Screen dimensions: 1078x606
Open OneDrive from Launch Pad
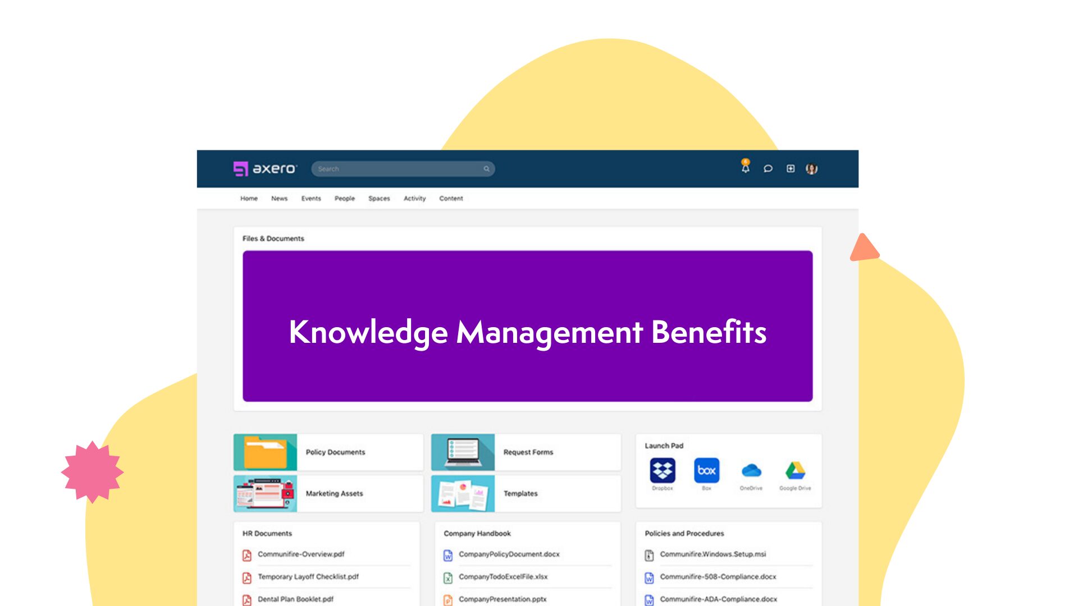click(751, 470)
